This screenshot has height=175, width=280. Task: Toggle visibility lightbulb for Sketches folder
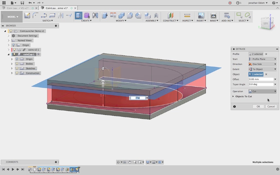click(17, 68)
